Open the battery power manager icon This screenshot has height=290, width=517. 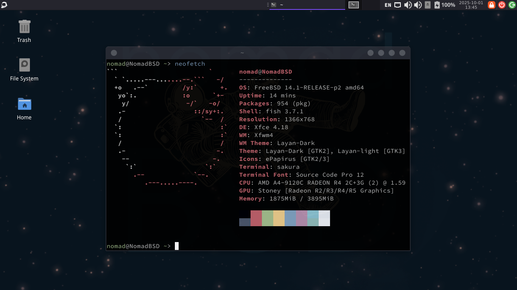(445, 5)
